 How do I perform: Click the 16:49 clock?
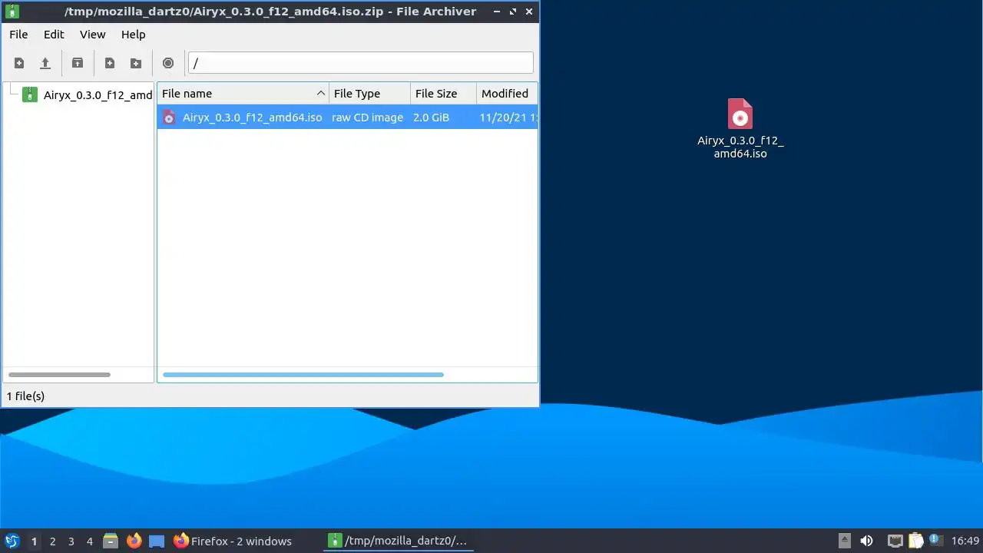click(965, 541)
